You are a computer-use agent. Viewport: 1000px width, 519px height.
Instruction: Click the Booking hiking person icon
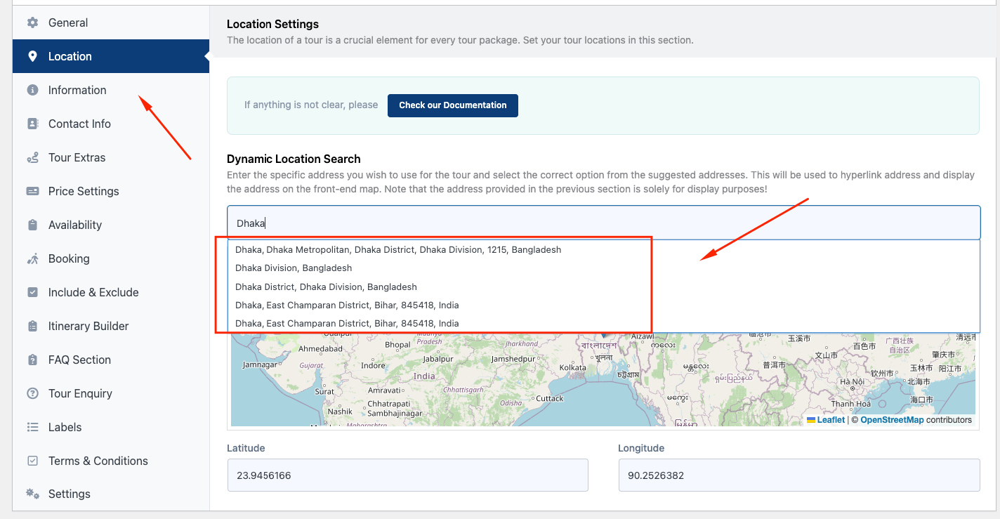[x=32, y=258]
